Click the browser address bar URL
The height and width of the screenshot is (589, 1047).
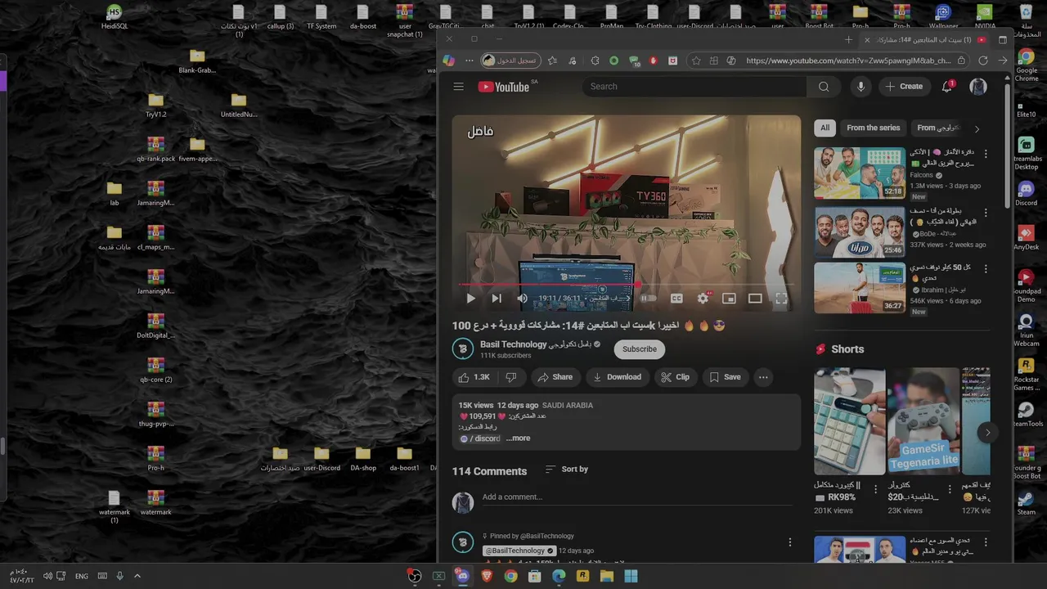(848, 61)
